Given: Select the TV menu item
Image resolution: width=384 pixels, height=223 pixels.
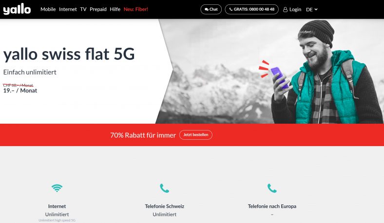Looking at the screenshot, I should coord(83,9).
